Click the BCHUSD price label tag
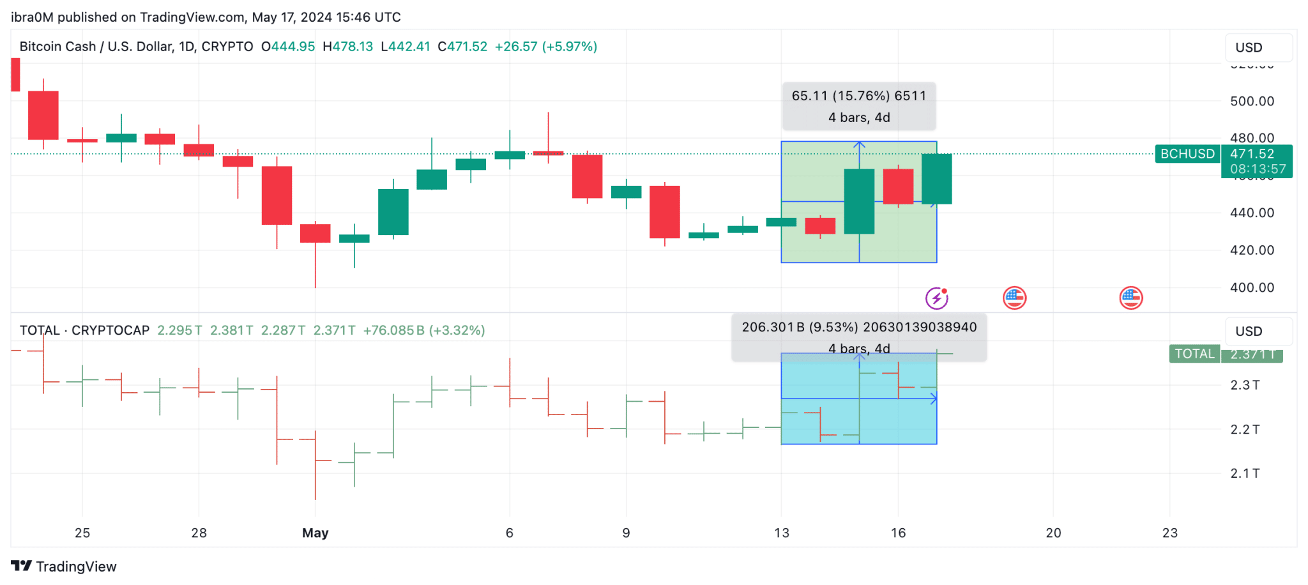The width and height of the screenshot is (1308, 585). pyautogui.click(x=1187, y=154)
